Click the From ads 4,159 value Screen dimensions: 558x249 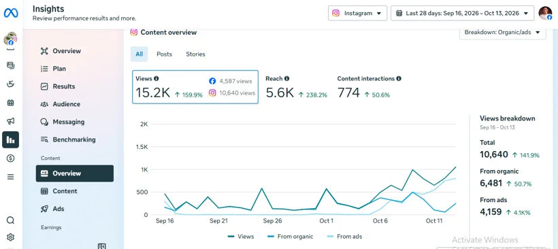[491, 212]
